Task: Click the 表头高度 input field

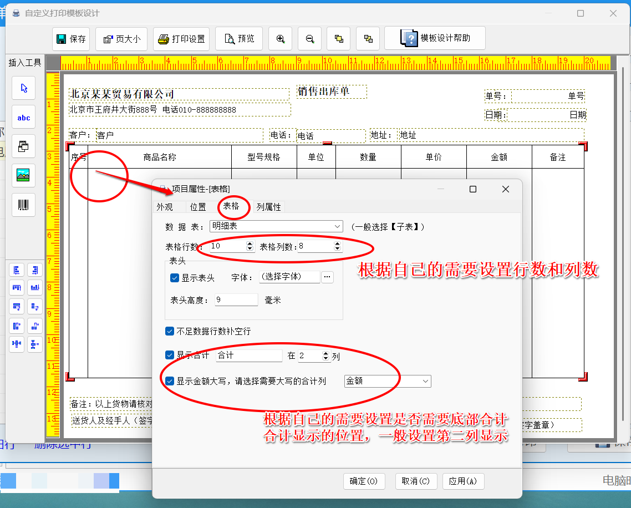Action: point(236,300)
